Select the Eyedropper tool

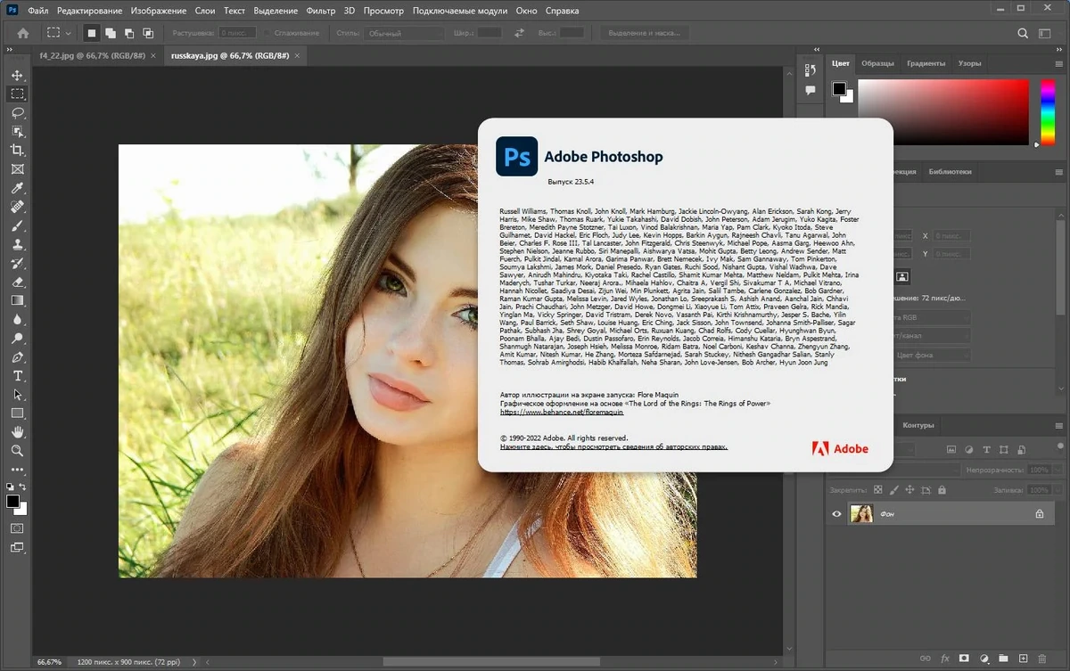pos(17,188)
